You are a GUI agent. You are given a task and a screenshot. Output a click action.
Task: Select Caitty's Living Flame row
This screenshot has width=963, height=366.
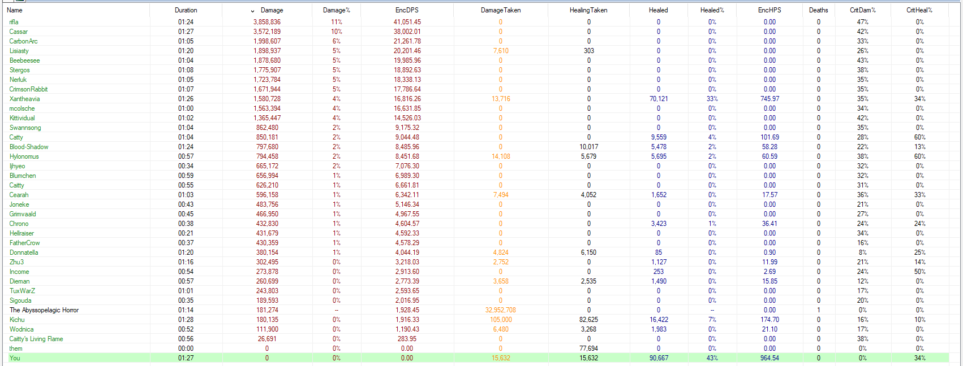tap(36, 339)
